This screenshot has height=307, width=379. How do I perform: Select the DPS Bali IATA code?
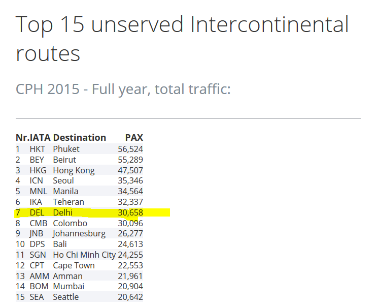click(37, 244)
